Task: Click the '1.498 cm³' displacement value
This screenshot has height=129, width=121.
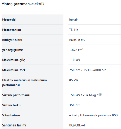Action: (76, 50)
